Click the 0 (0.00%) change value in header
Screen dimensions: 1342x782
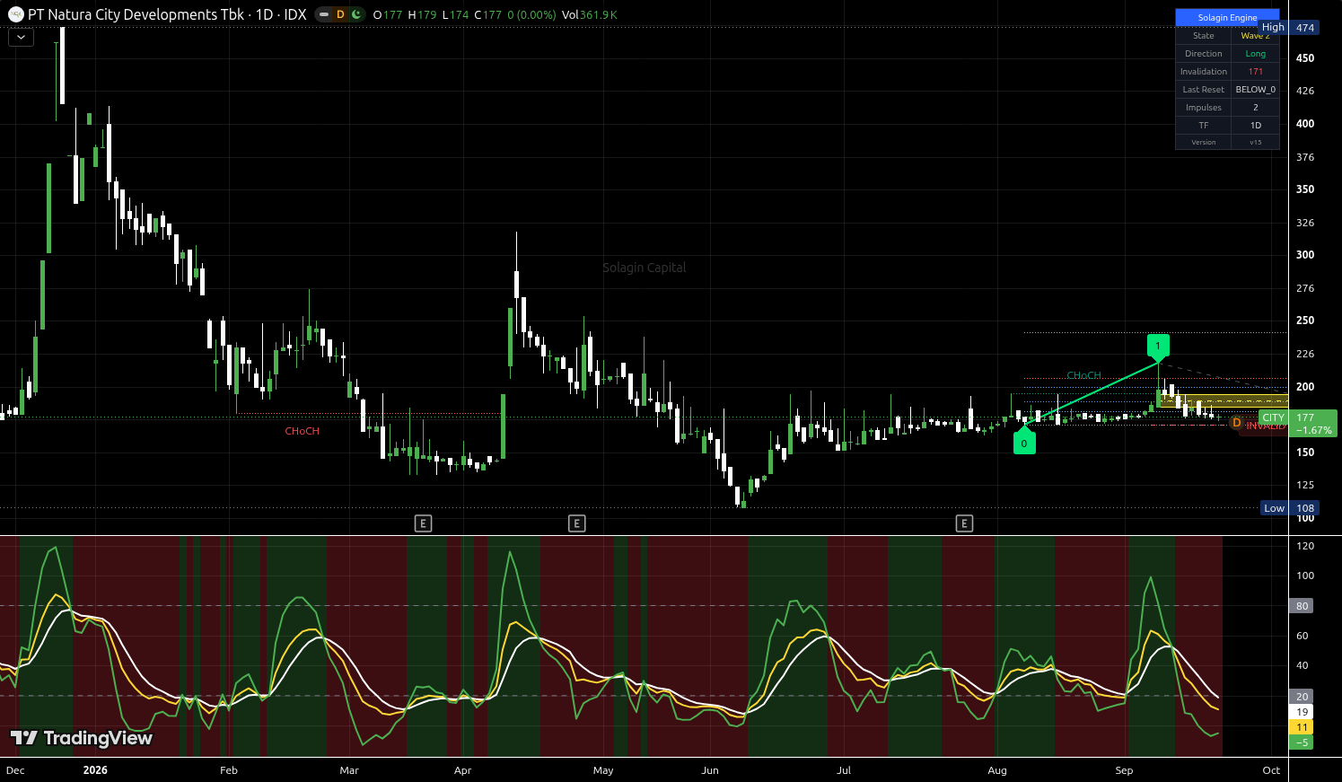531,14
